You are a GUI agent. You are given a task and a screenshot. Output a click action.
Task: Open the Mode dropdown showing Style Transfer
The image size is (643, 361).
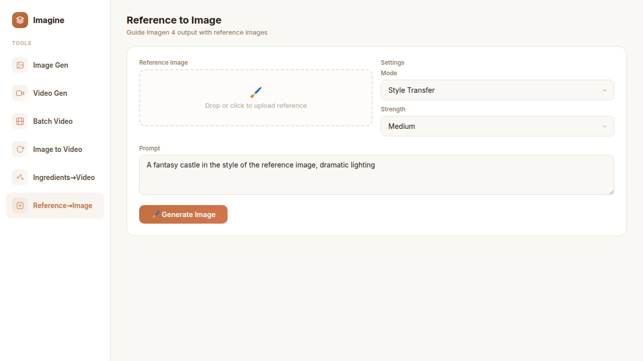tap(497, 90)
